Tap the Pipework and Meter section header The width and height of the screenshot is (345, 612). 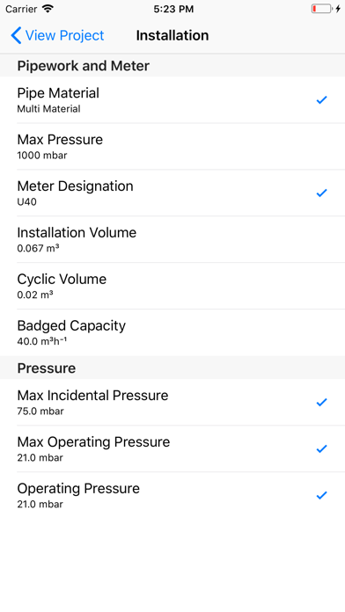172,66
